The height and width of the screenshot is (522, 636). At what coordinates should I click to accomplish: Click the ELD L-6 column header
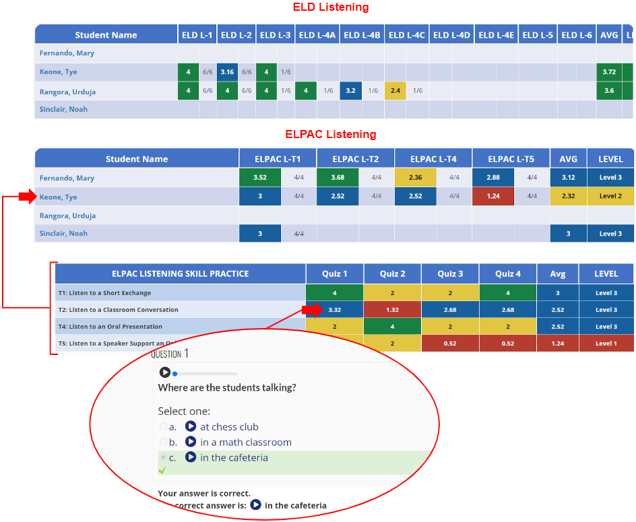pos(577,35)
